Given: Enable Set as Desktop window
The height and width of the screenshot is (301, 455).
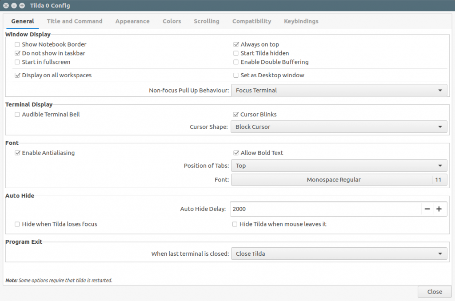Looking at the screenshot, I should 235,75.
